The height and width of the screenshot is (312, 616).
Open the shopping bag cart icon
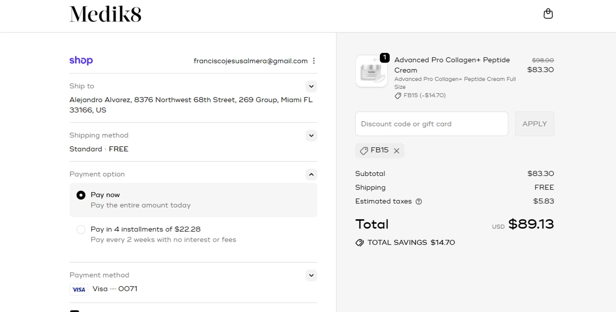[548, 14]
